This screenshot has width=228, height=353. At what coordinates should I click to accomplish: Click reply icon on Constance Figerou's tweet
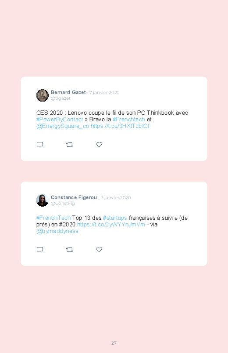(40, 249)
